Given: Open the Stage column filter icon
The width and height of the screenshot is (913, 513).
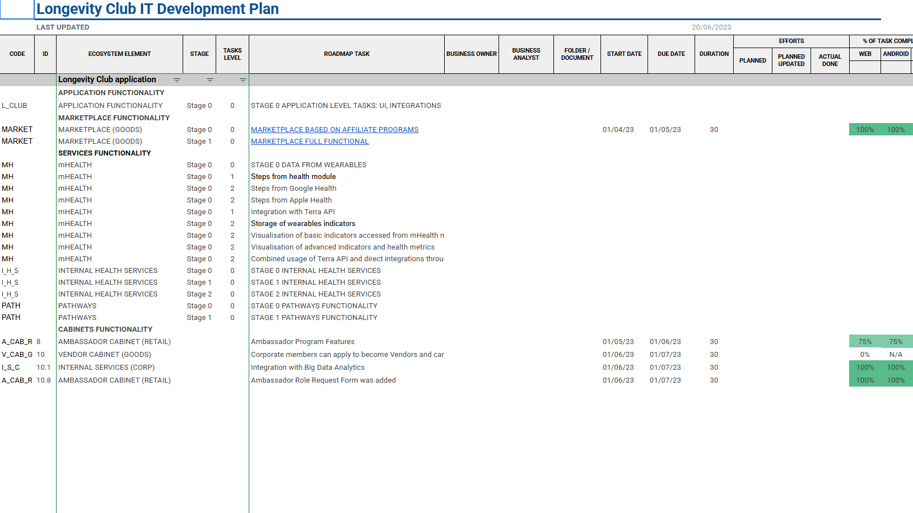Looking at the screenshot, I should [210, 80].
